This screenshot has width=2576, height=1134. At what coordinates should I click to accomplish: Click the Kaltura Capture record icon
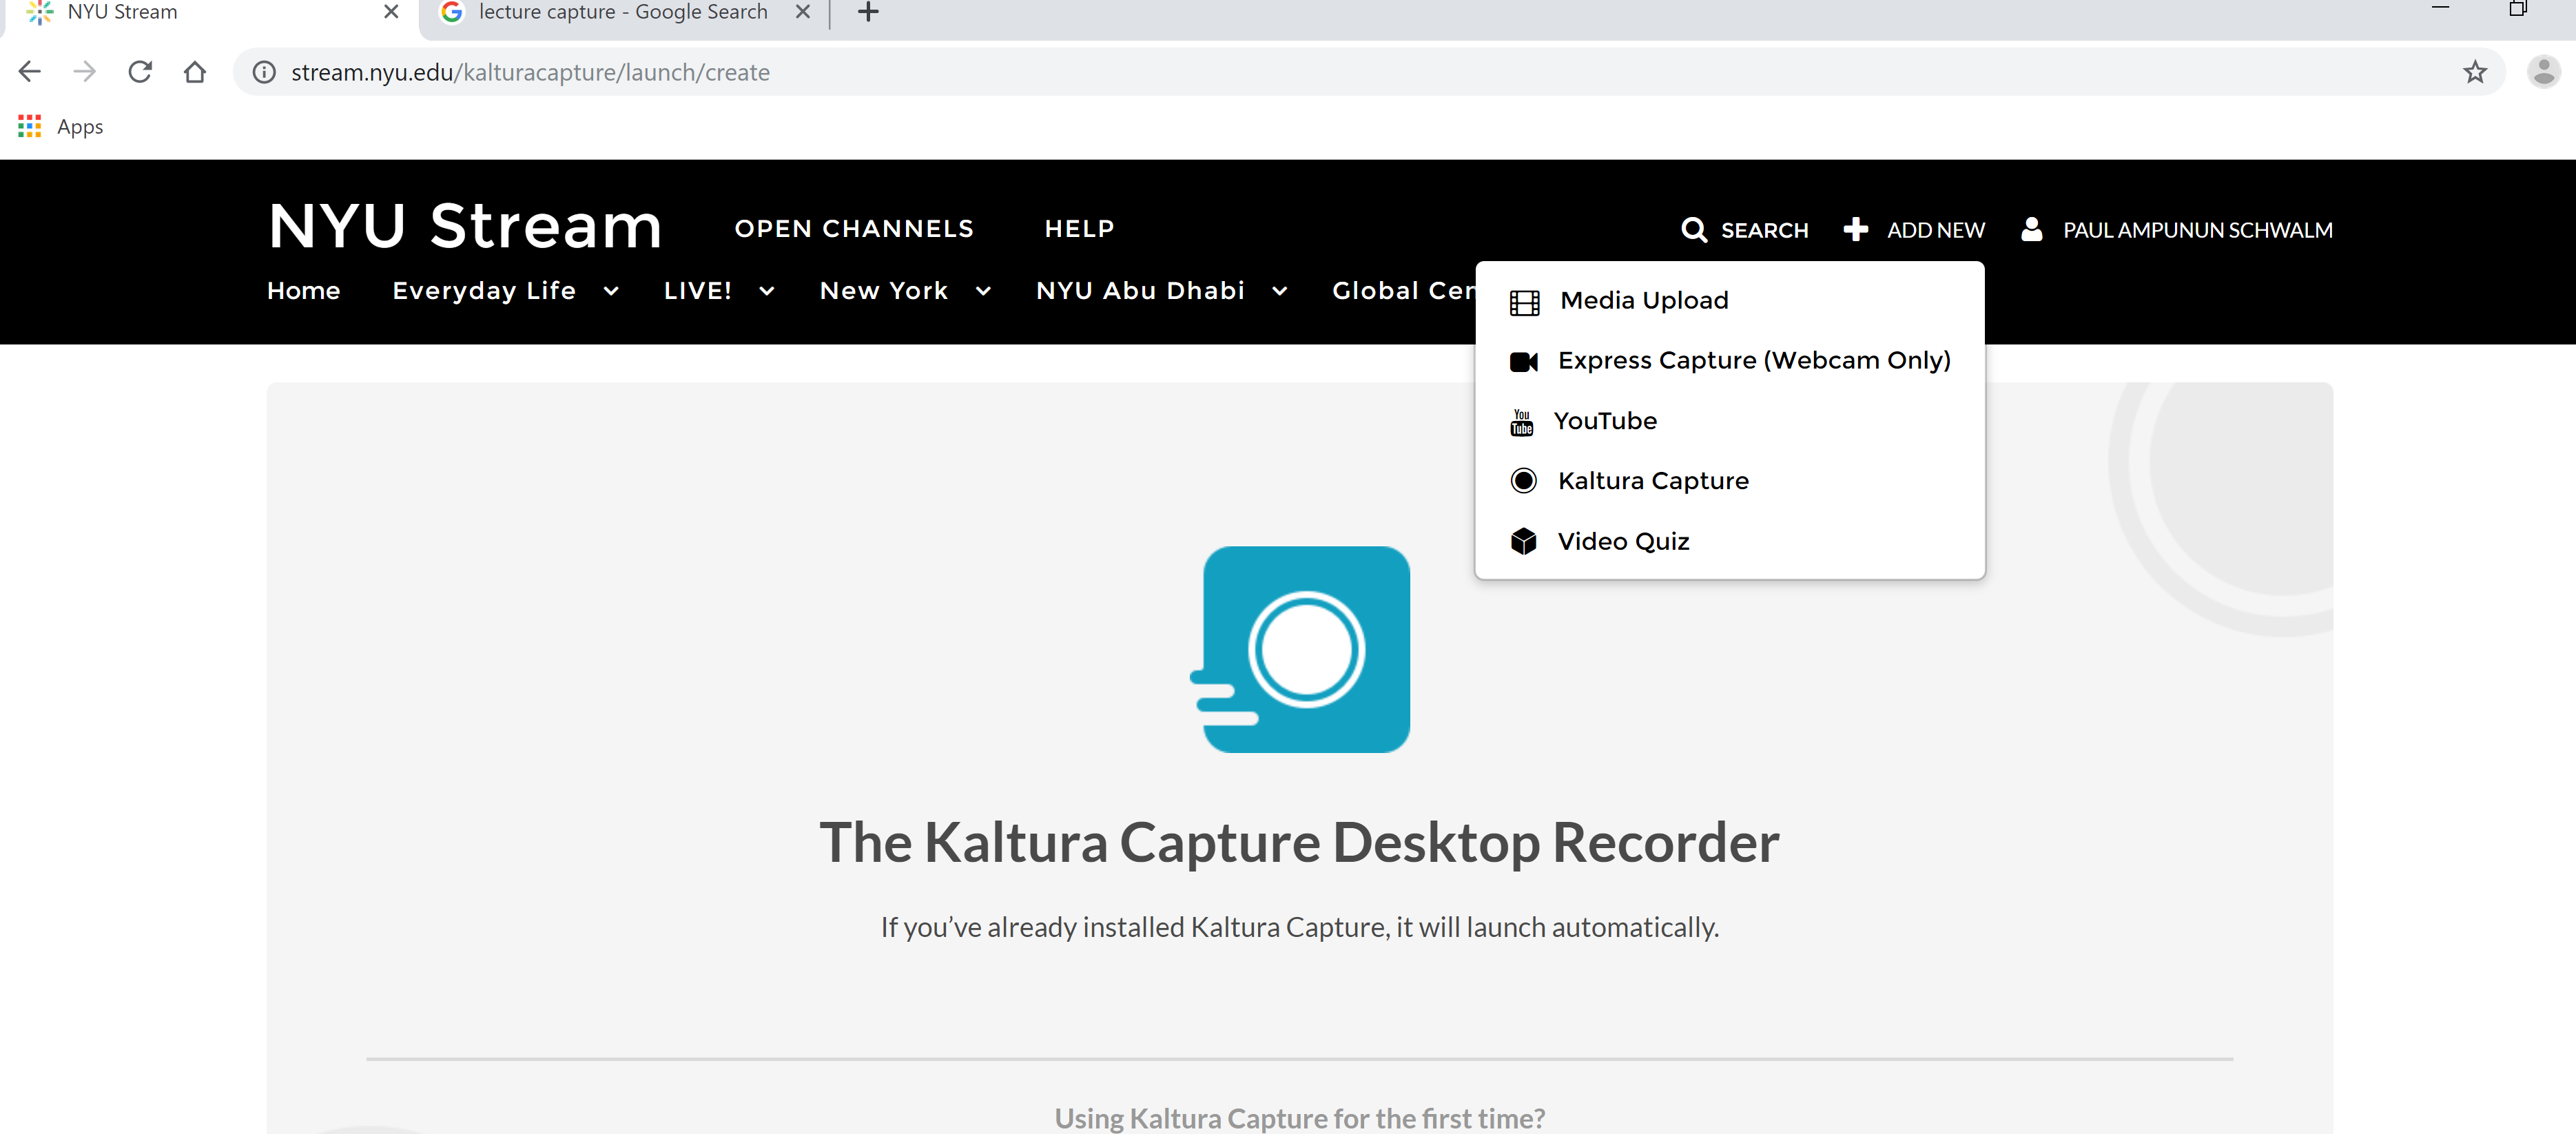[x=1523, y=481]
